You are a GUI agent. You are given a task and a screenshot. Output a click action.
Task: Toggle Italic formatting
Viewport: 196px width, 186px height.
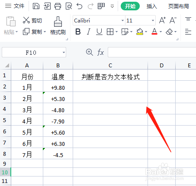(89, 32)
